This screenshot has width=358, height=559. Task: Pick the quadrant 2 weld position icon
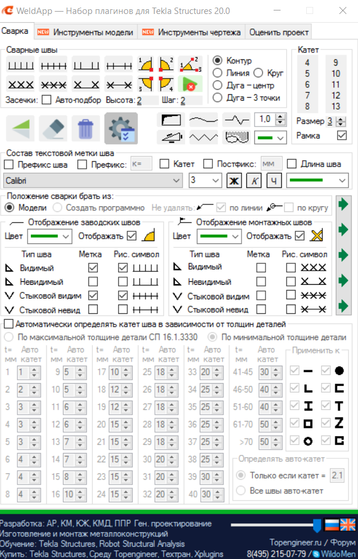click(x=166, y=64)
